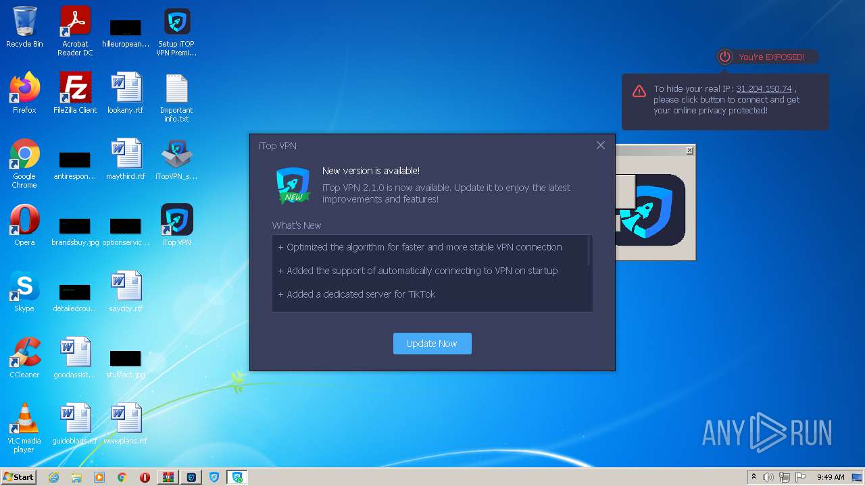The image size is (865, 486).
Task: Open the Skype desktop shortcut
Action: pos(24,292)
